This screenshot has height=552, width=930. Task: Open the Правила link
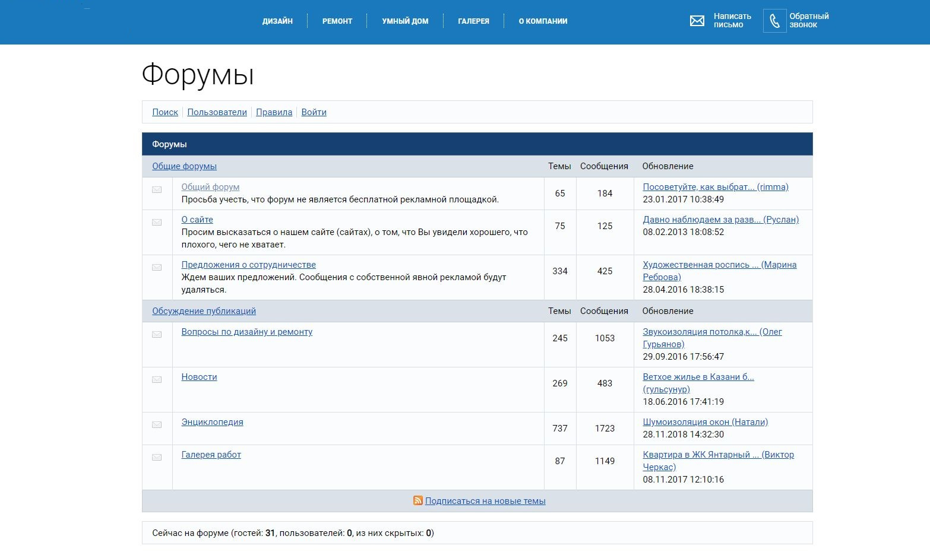pos(274,112)
